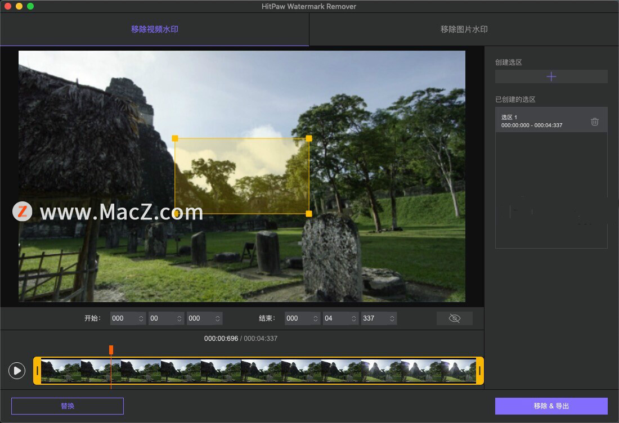The height and width of the screenshot is (423, 619).
Task: Click the 创建选区 label
Action: coord(509,62)
